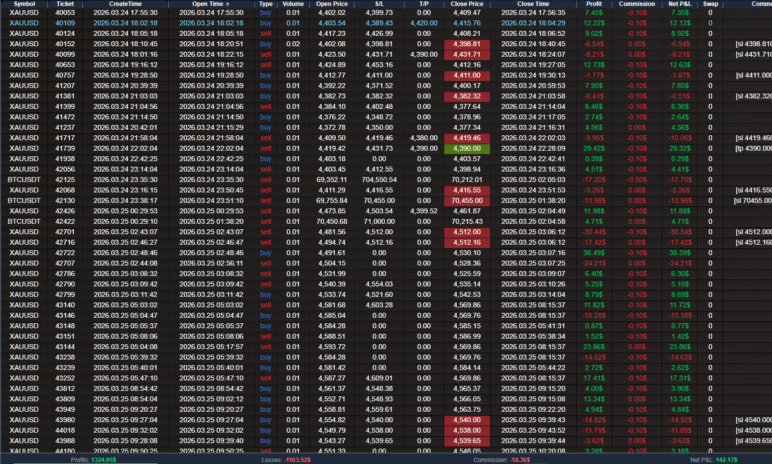
Task: Select the trade with ticket 41739
Action: pyautogui.click(x=386, y=149)
